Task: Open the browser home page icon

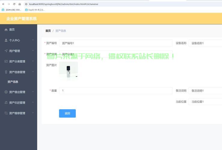Action: [x=20, y=4]
